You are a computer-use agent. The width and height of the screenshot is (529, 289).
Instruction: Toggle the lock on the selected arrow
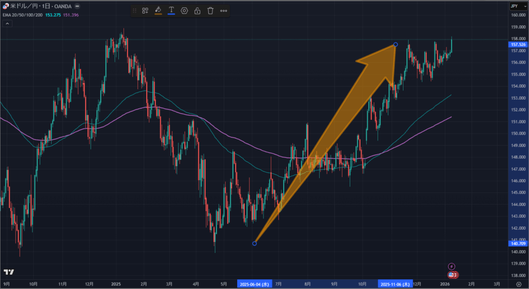pos(197,10)
